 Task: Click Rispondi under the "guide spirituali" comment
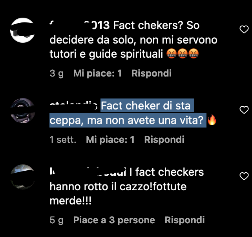(x=152, y=73)
